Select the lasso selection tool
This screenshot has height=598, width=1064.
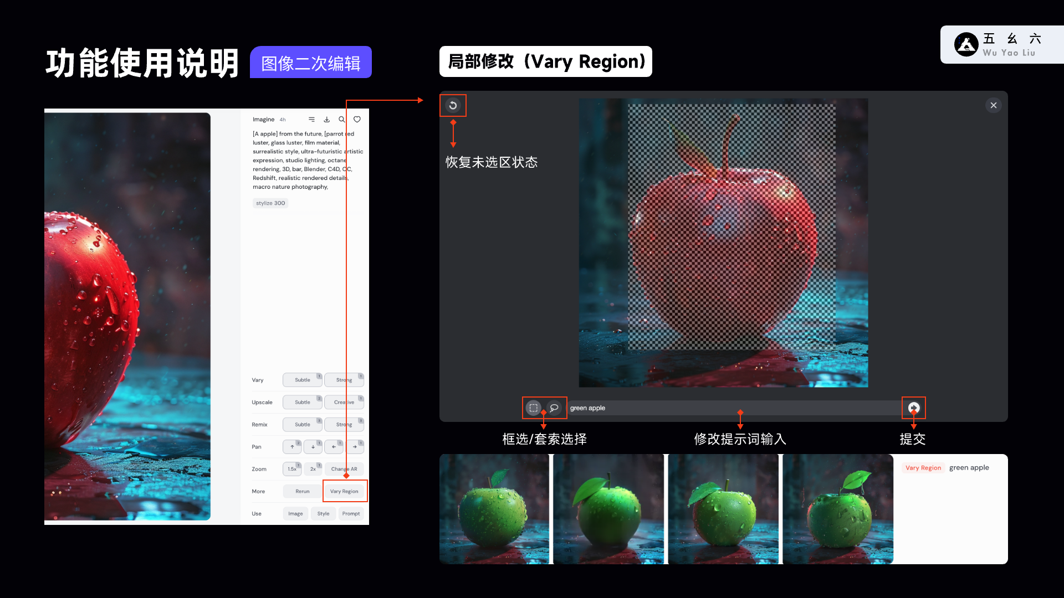point(554,408)
